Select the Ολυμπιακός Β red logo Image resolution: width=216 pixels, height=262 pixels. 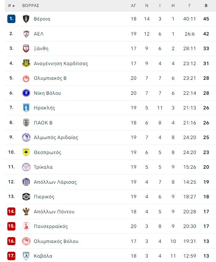pos(26,78)
